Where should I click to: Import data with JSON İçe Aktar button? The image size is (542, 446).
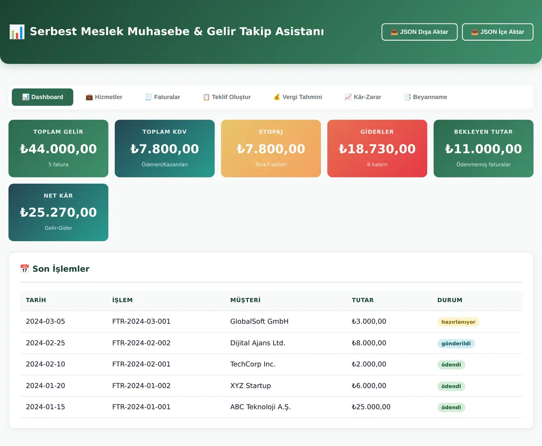[498, 32]
